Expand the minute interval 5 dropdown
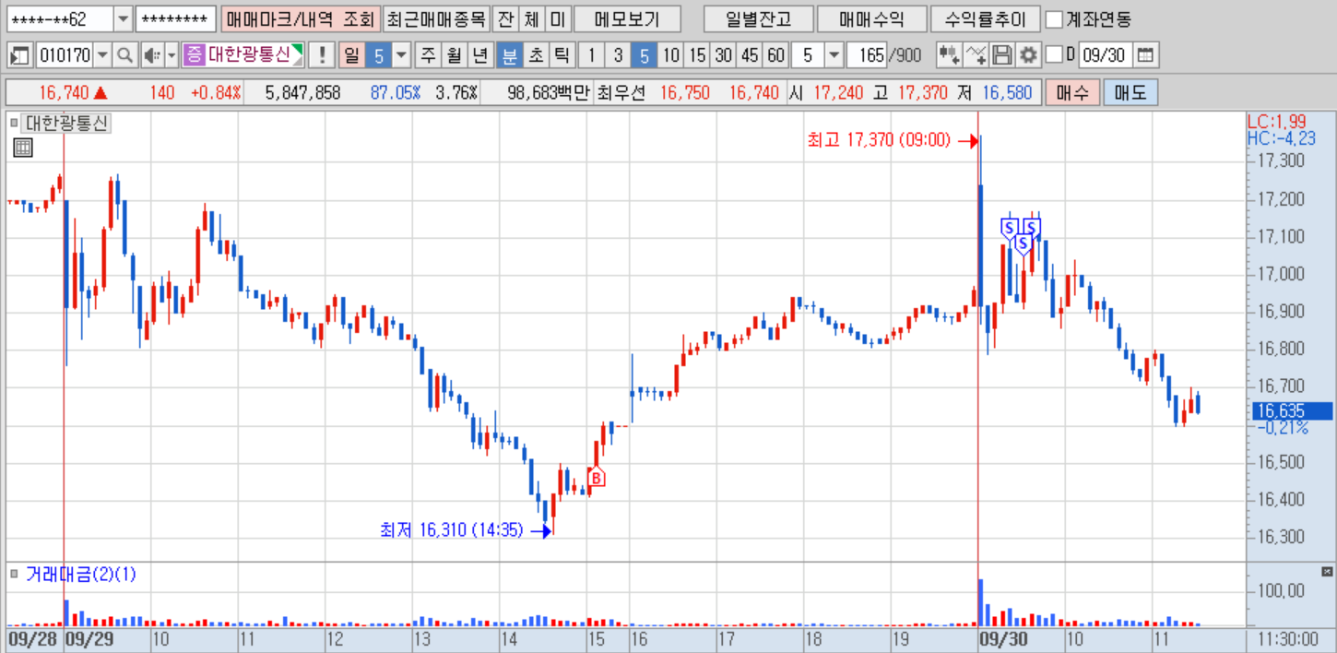Screen dimensions: 1337x653 pyautogui.click(x=834, y=55)
